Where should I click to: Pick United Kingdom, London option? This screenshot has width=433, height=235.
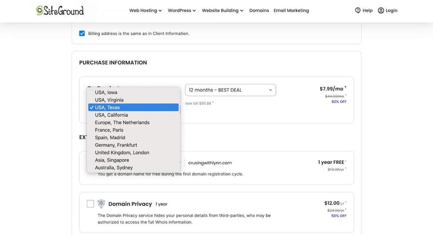pos(134,153)
